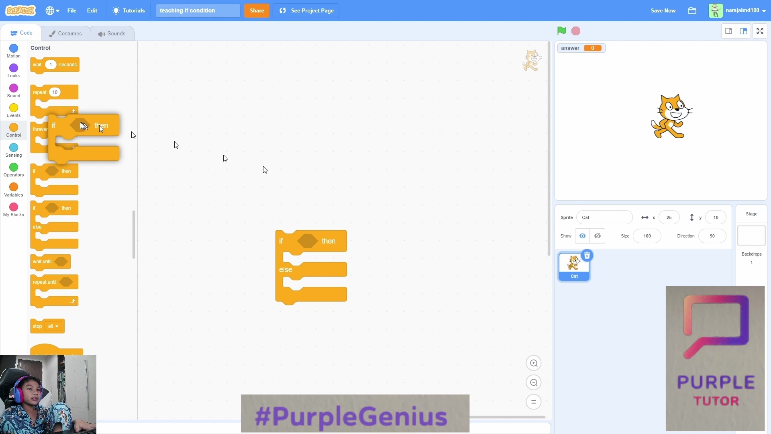This screenshot has width=771, height=434.
Task: Open the Sensing blocks category
Action: tap(14, 150)
